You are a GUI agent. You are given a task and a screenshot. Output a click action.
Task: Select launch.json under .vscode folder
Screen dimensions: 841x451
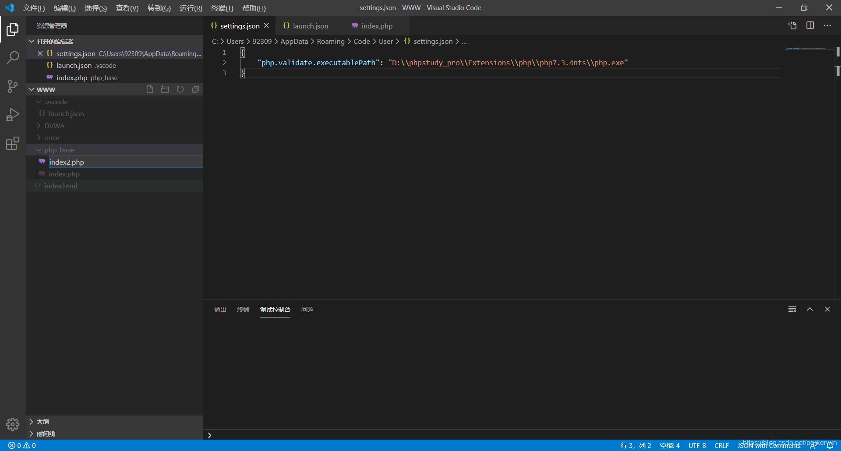[114, 113]
